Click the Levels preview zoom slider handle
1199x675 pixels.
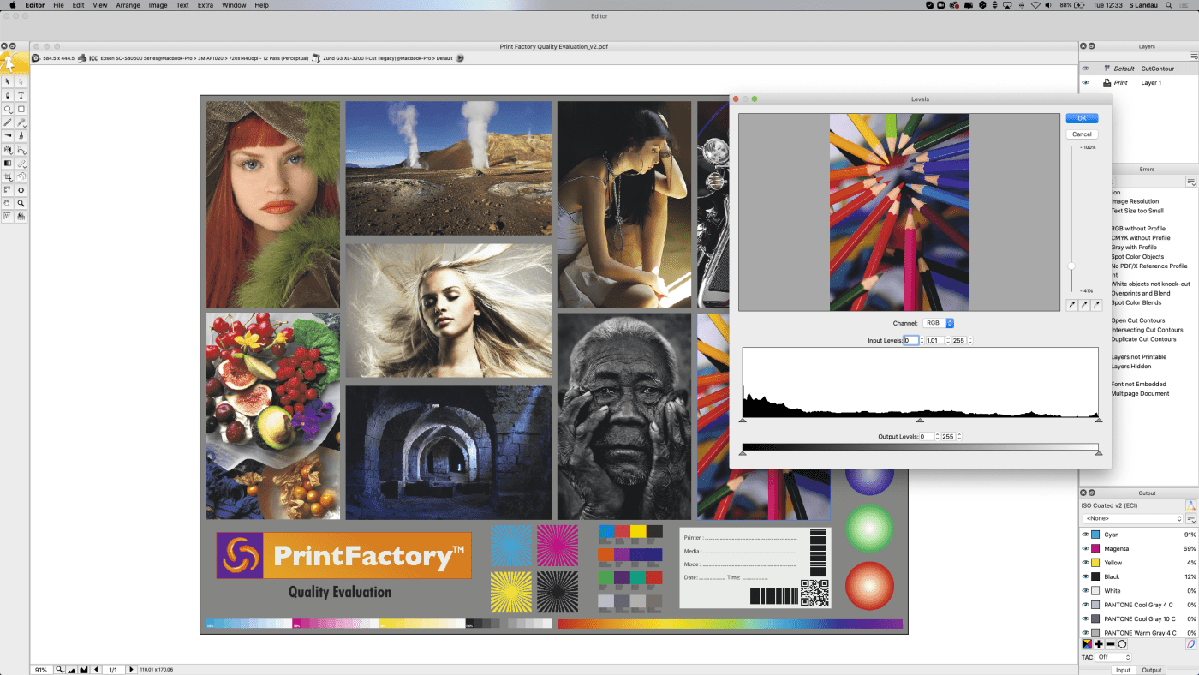click(1071, 266)
